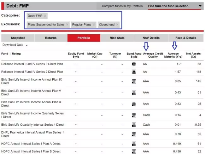Select net assets value 145
This screenshot has height=154, width=205.
click(198, 81)
